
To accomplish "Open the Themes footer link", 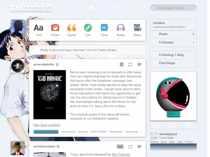I will click(154, 142).
